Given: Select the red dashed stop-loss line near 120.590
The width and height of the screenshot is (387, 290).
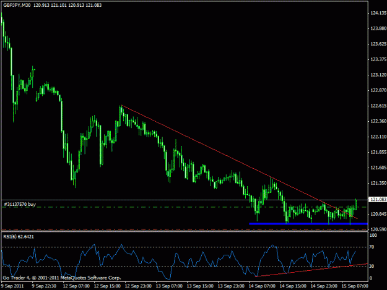Looking at the screenshot, I should point(185,229).
